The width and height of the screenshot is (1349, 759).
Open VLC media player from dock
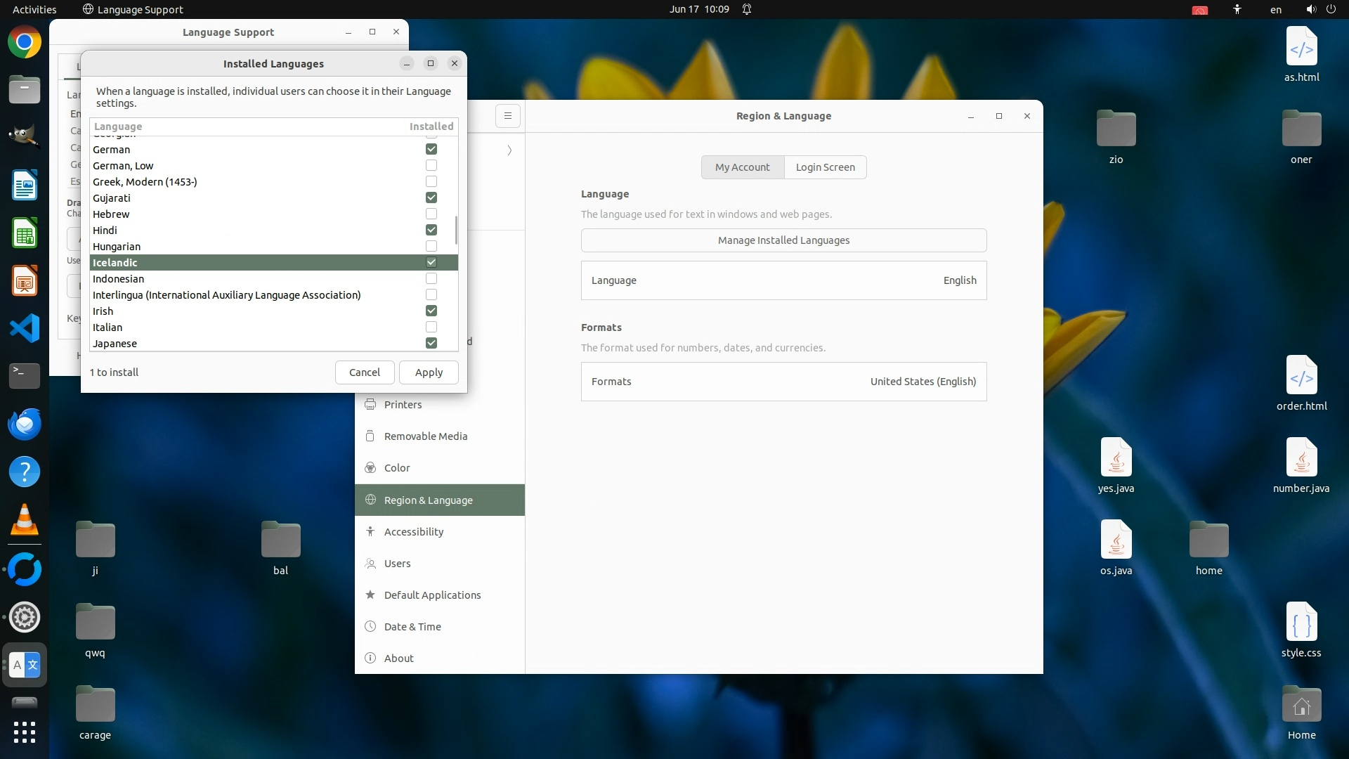[x=25, y=520]
